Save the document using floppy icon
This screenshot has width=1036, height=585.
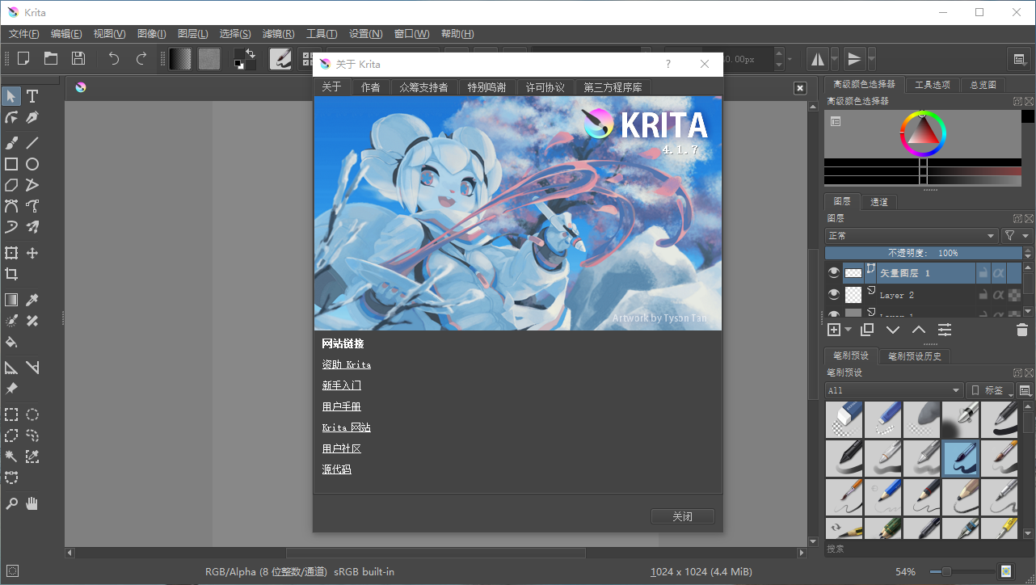click(x=78, y=58)
